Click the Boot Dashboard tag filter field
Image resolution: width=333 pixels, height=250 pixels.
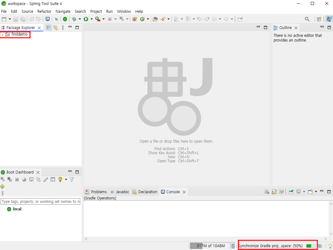point(41,202)
